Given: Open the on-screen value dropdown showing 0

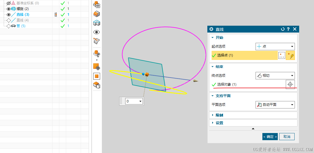Looking at the screenshot, I should point(140,101).
